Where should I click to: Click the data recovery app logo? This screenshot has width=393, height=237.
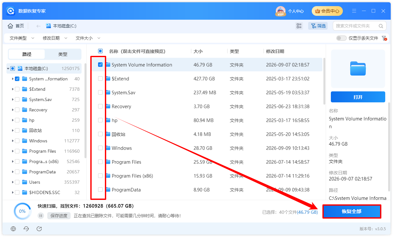(x=11, y=11)
